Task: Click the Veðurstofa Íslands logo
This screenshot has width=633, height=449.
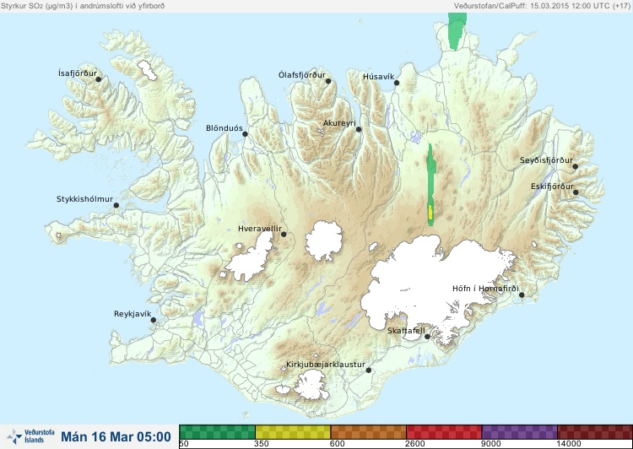Action: tap(30, 436)
